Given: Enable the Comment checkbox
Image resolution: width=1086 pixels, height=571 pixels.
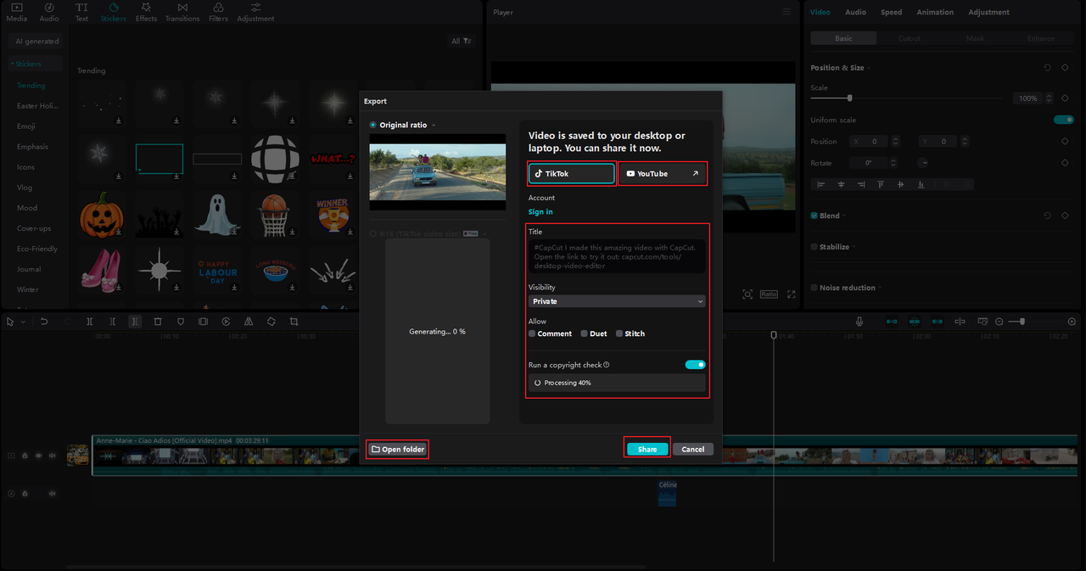Looking at the screenshot, I should point(532,333).
